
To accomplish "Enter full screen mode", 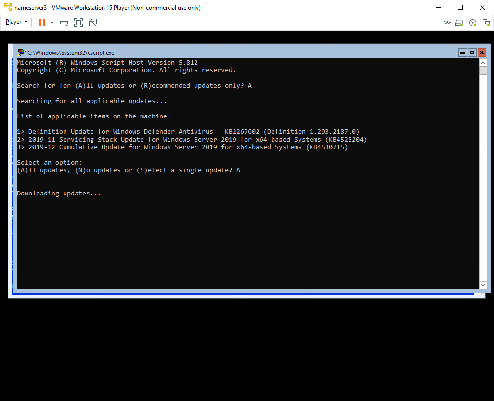I will 78,22.
